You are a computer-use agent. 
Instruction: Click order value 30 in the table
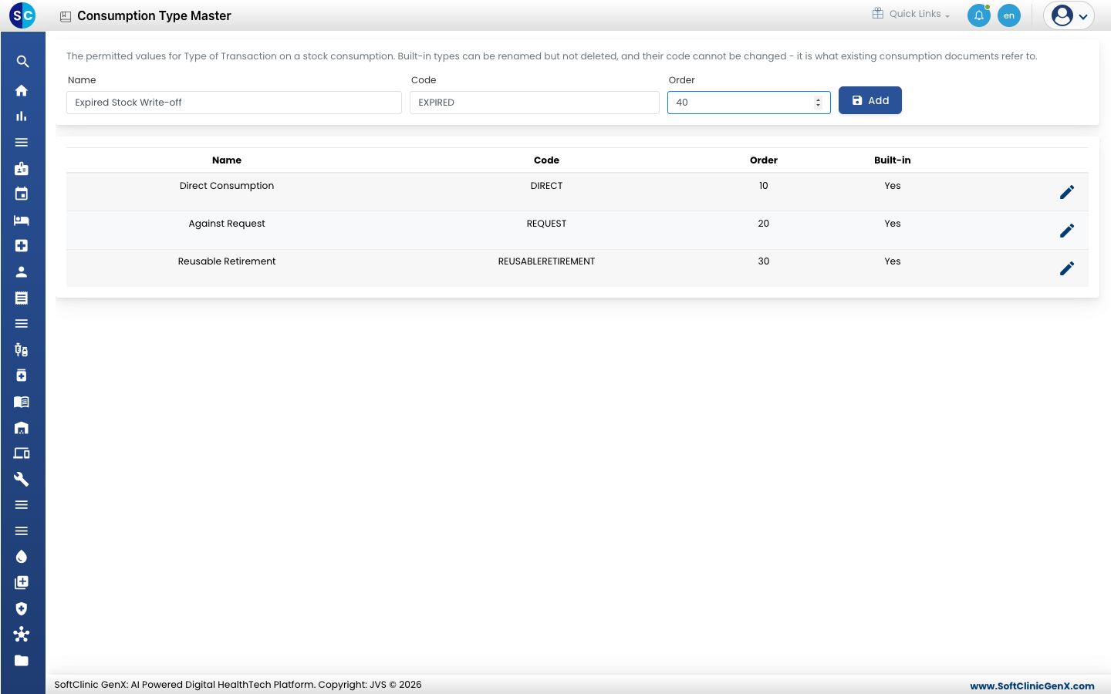point(764,261)
